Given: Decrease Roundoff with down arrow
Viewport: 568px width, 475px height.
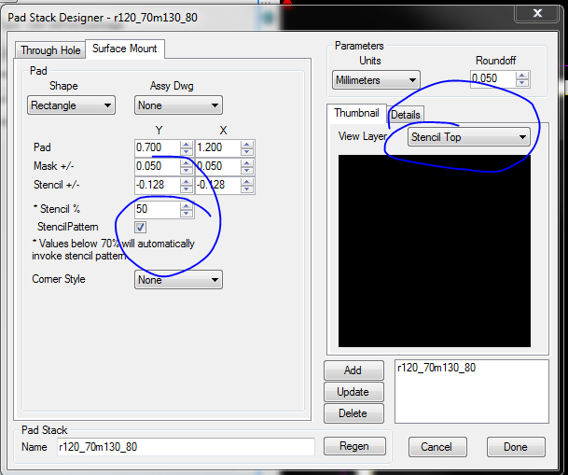Looking at the screenshot, I should 522,83.
